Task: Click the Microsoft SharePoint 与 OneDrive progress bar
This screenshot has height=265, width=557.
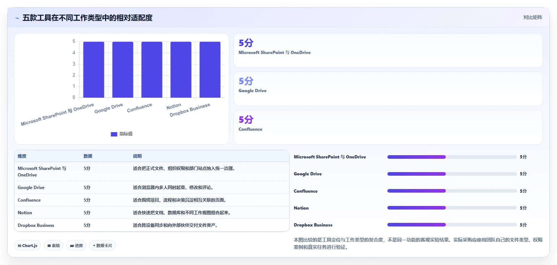Action: (x=452, y=157)
